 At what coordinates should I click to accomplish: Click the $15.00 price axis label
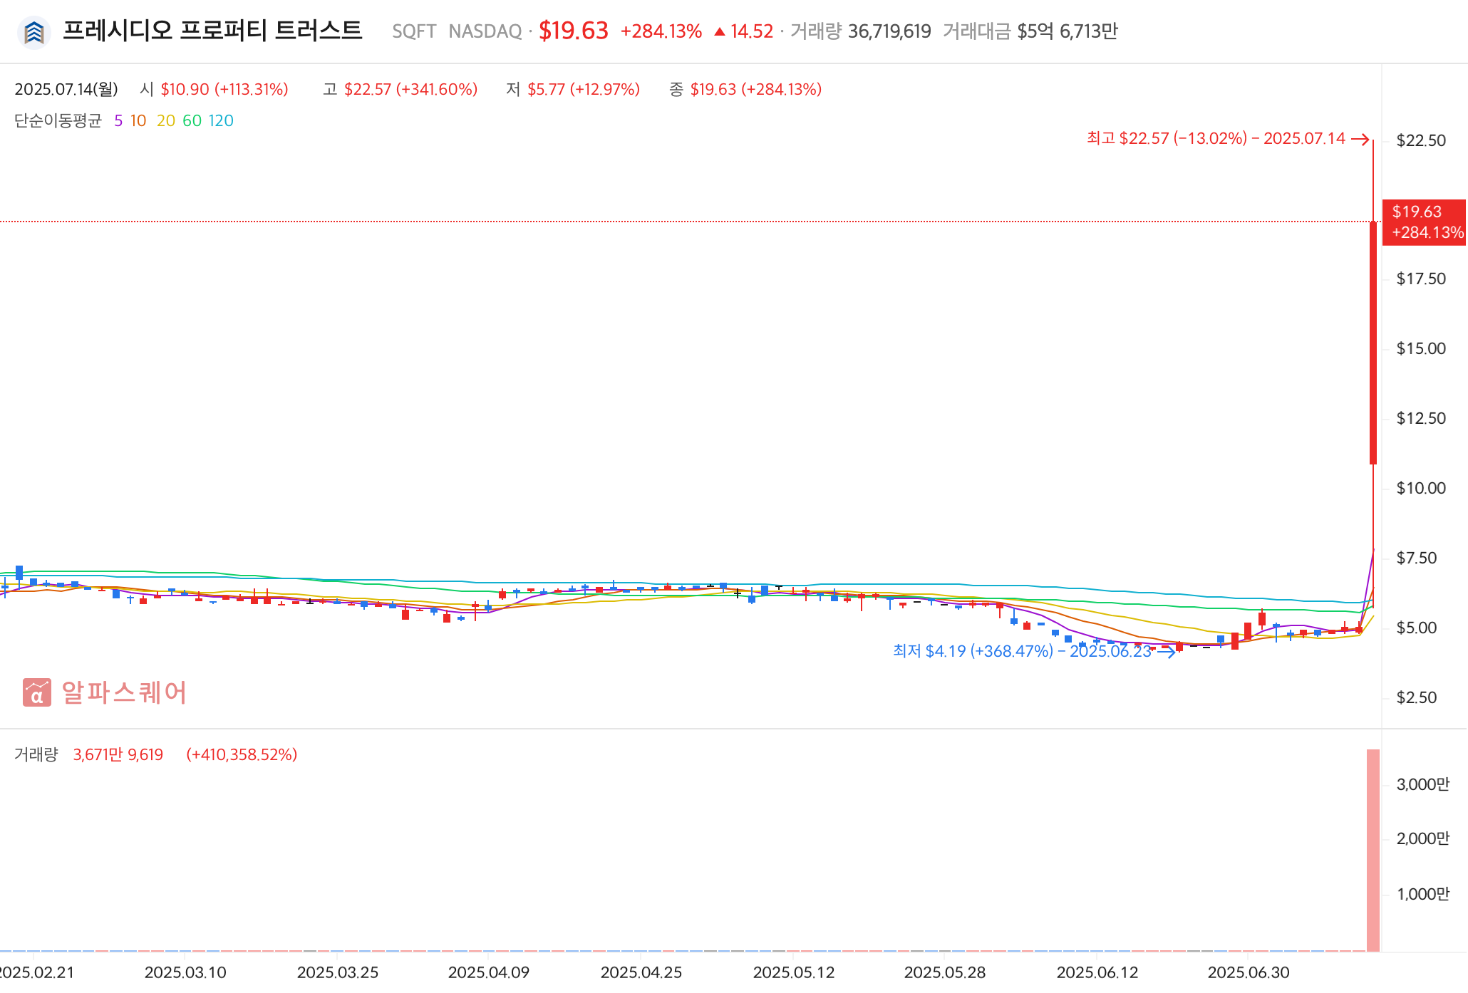(1421, 348)
